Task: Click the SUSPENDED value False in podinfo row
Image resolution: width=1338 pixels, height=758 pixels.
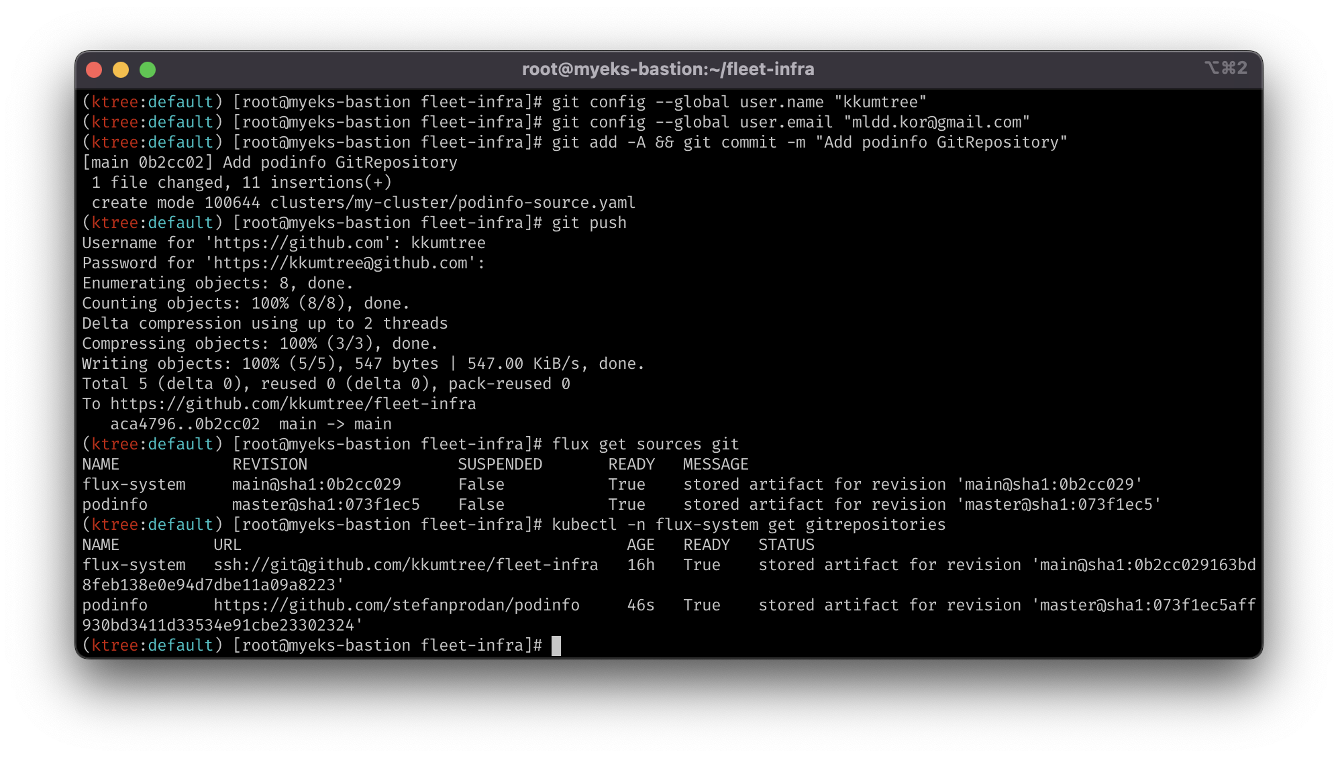Action: (481, 504)
